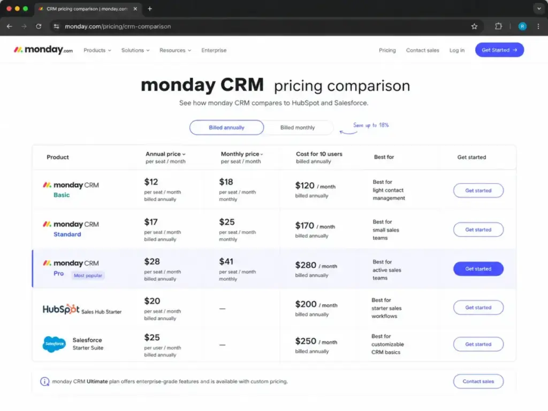
Task: Click 'Best for customizable CRM basics' text
Action: pos(387,344)
